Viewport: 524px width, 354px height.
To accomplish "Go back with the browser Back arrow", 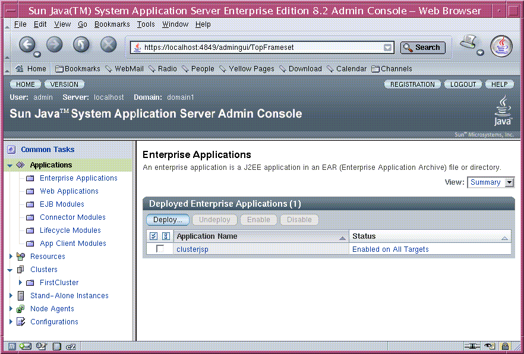I will coord(27,45).
